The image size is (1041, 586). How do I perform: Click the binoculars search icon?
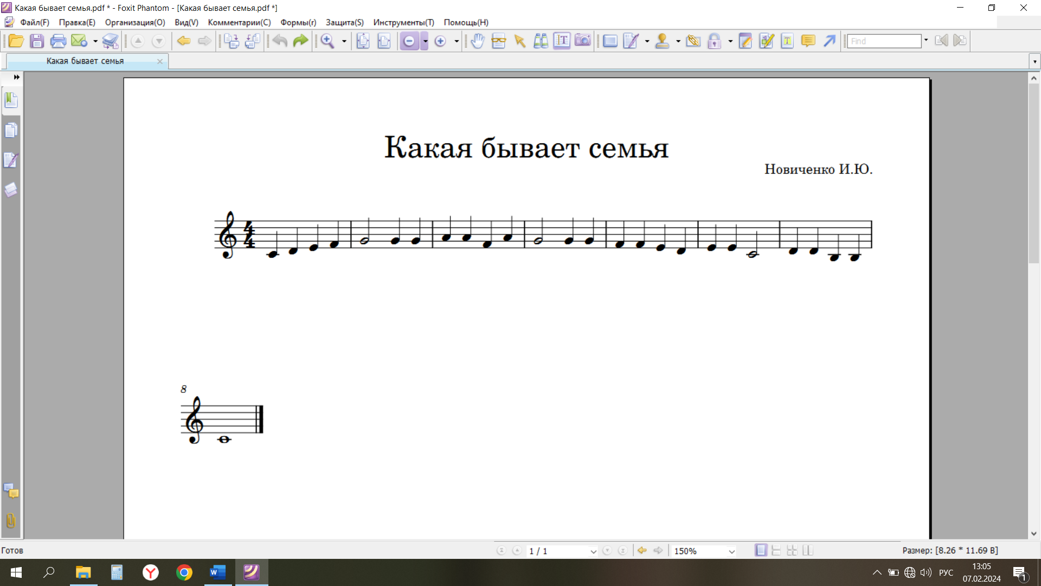pos(541,41)
